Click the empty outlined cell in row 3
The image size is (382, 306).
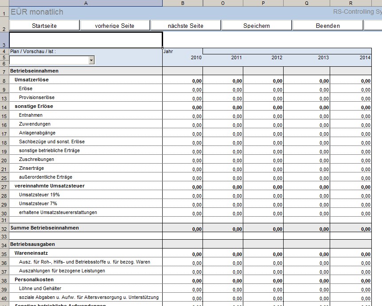[86, 39]
